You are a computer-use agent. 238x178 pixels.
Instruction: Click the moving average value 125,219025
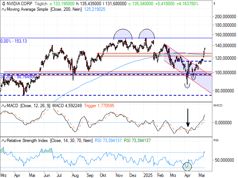click(x=95, y=9)
